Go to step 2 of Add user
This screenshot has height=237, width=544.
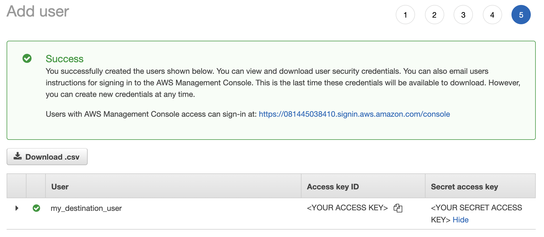pyautogui.click(x=434, y=15)
